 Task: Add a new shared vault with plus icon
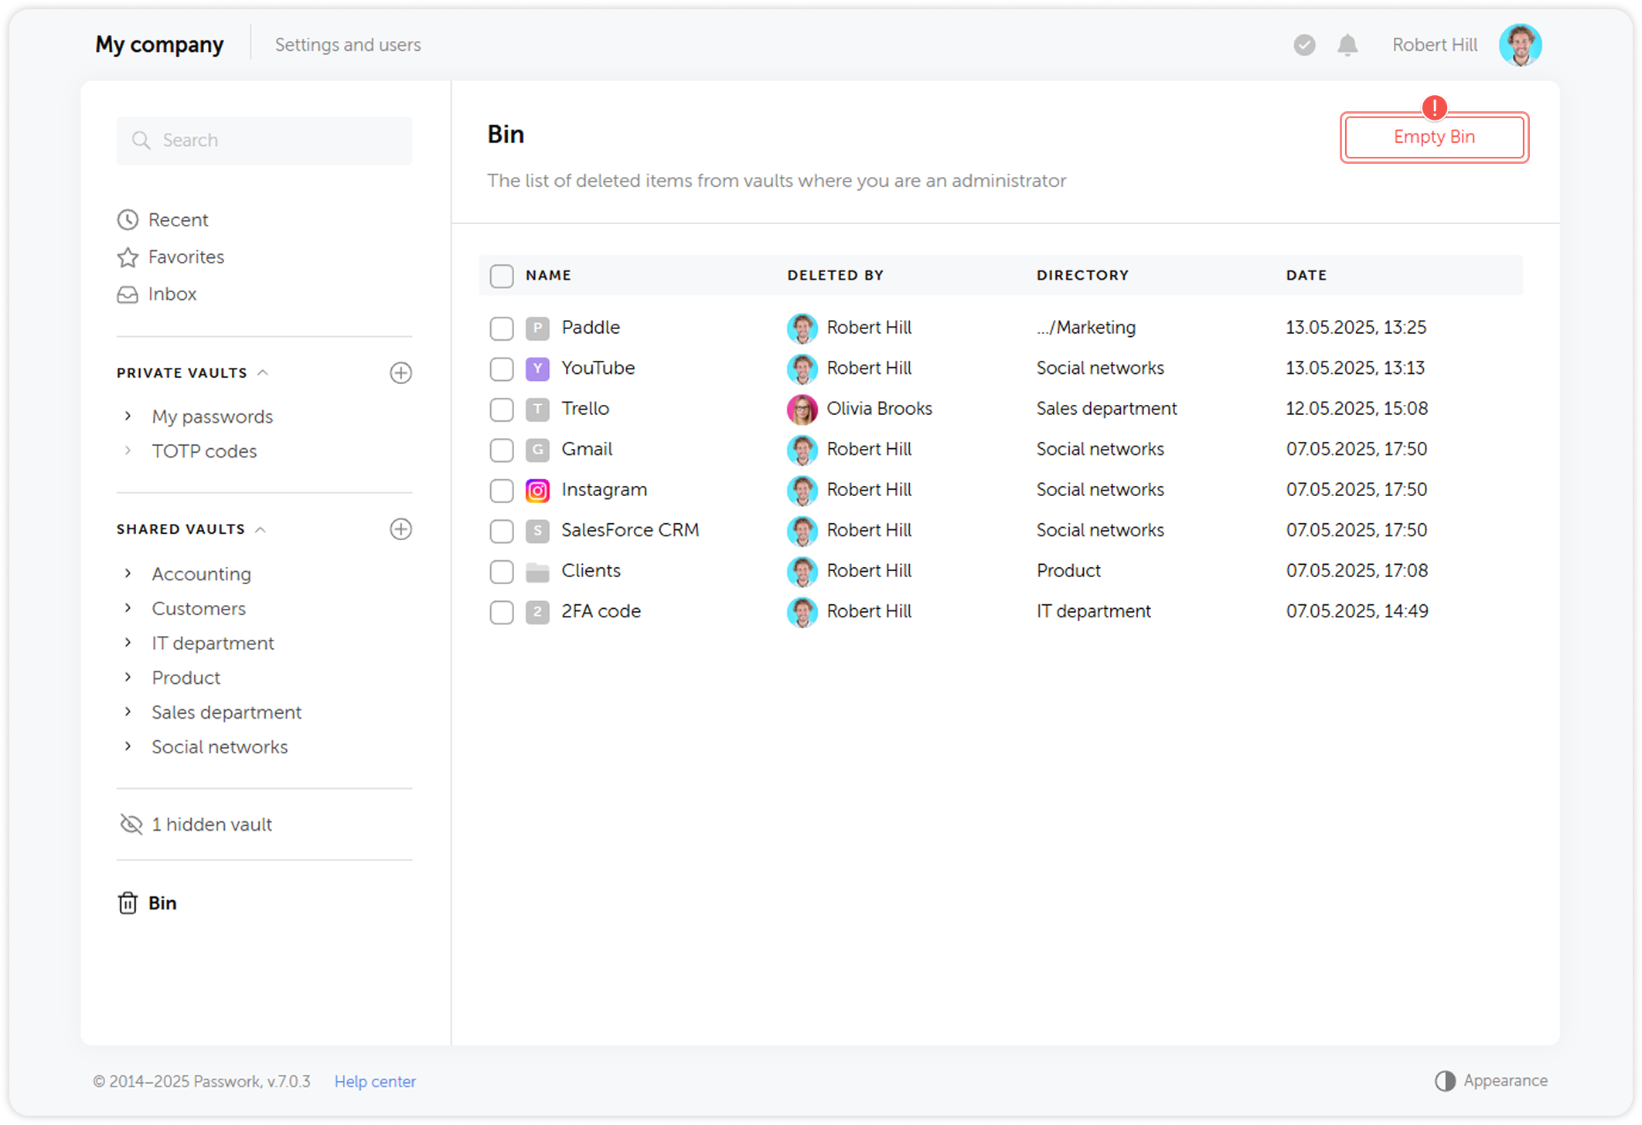pyautogui.click(x=400, y=529)
